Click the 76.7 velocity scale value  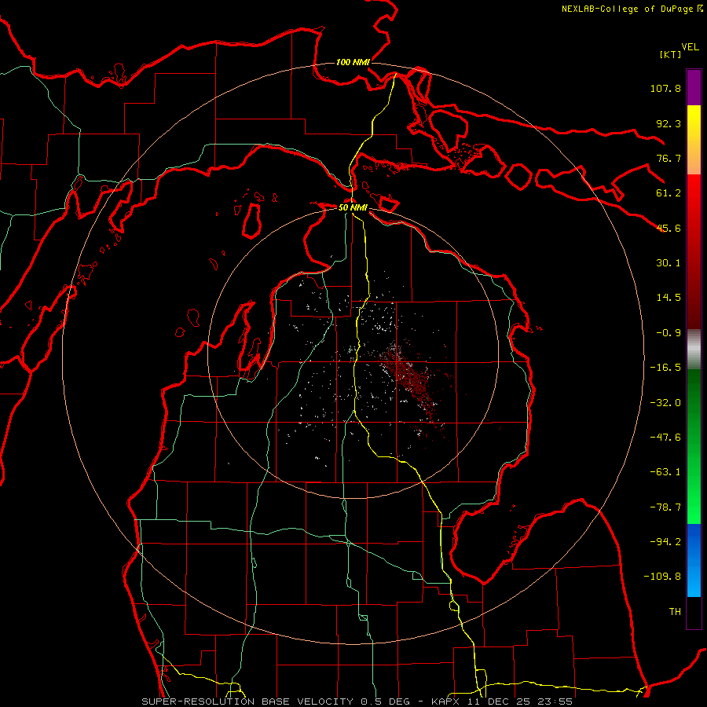(669, 158)
